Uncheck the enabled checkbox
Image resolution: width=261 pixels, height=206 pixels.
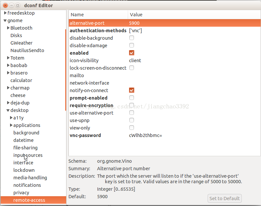tap(132, 53)
